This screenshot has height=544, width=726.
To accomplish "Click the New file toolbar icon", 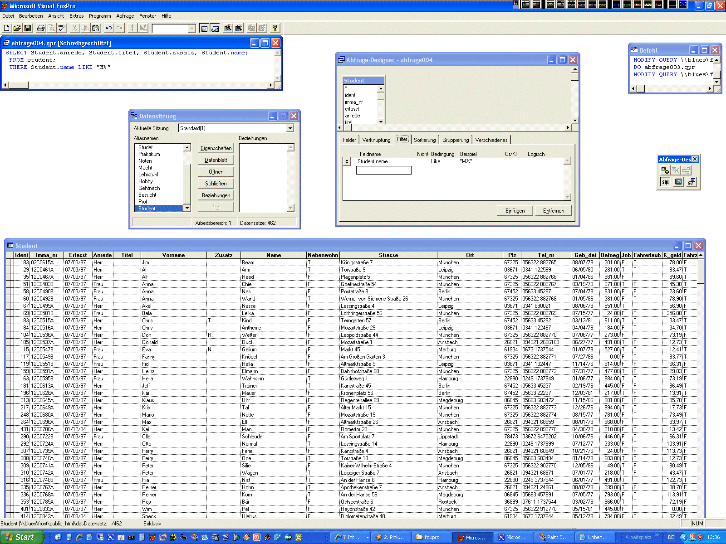I will (x=7, y=28).
